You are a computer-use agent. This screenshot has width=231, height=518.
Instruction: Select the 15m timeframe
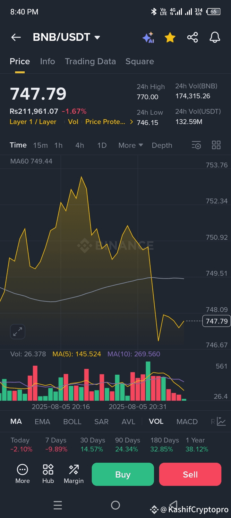[x=40, y=145]
